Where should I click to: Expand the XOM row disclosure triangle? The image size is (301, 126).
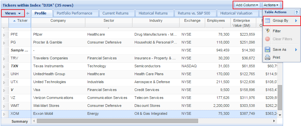4,114
